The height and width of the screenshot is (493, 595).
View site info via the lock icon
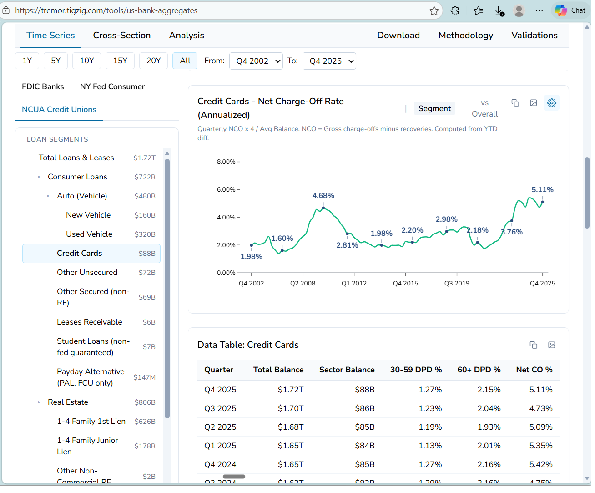point(6,10)
